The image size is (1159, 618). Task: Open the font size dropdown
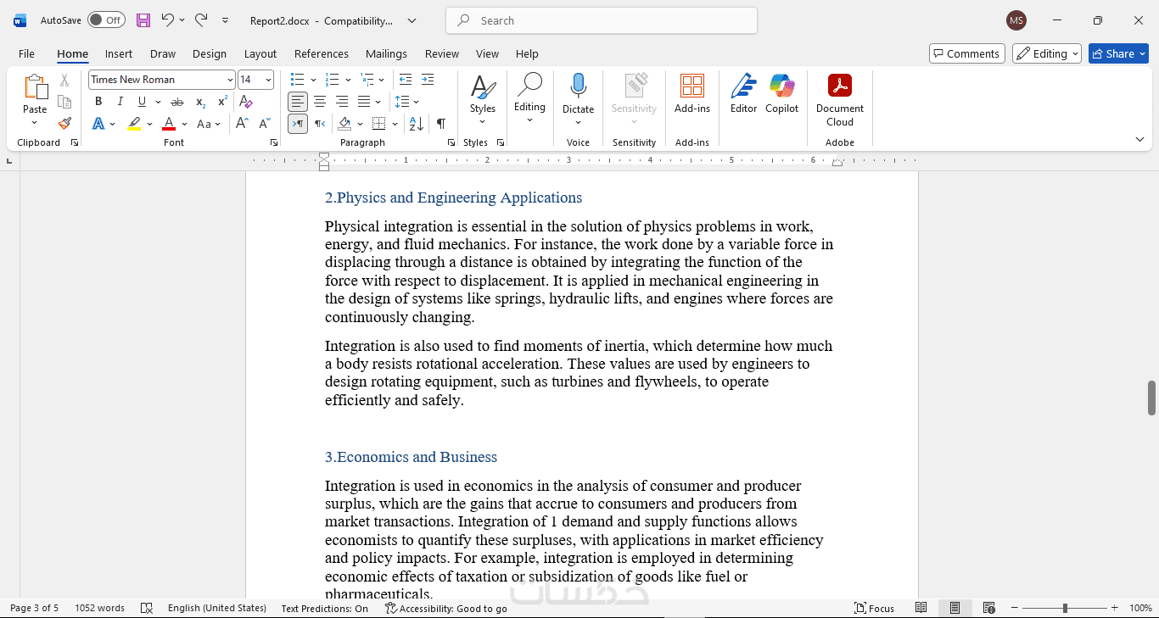click(x=268, y=80)
